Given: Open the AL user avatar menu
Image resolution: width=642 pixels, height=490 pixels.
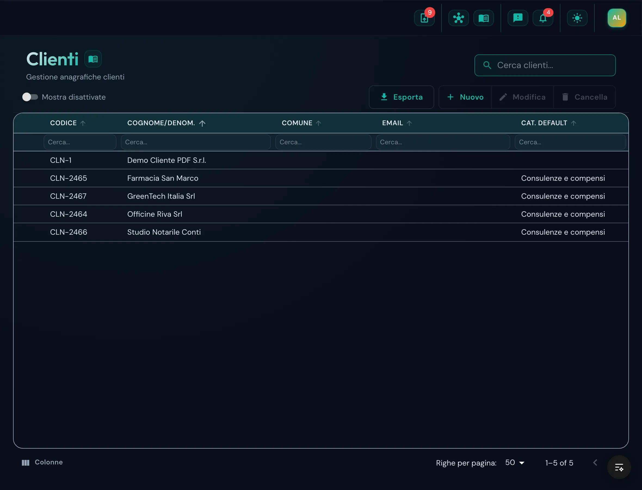Looking at the screenshot, I should pyautogui.click(x=617, y=18).
